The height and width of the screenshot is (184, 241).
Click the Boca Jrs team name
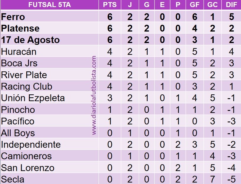(x=19, y=63)
